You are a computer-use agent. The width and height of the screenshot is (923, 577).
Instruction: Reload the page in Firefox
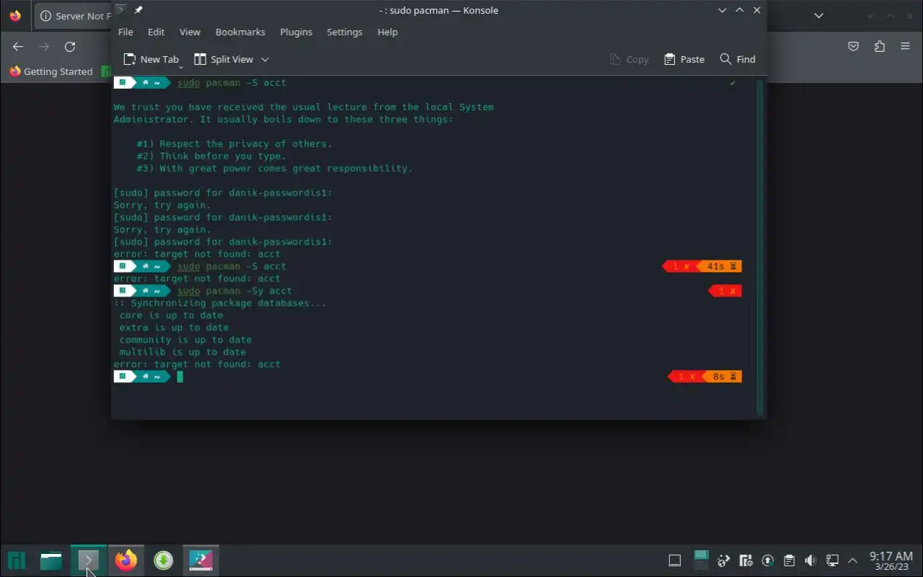coord(70,46)
